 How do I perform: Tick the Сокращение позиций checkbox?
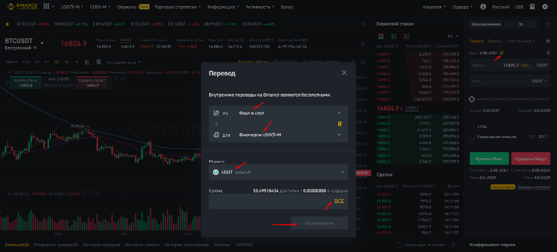[472, 137]
